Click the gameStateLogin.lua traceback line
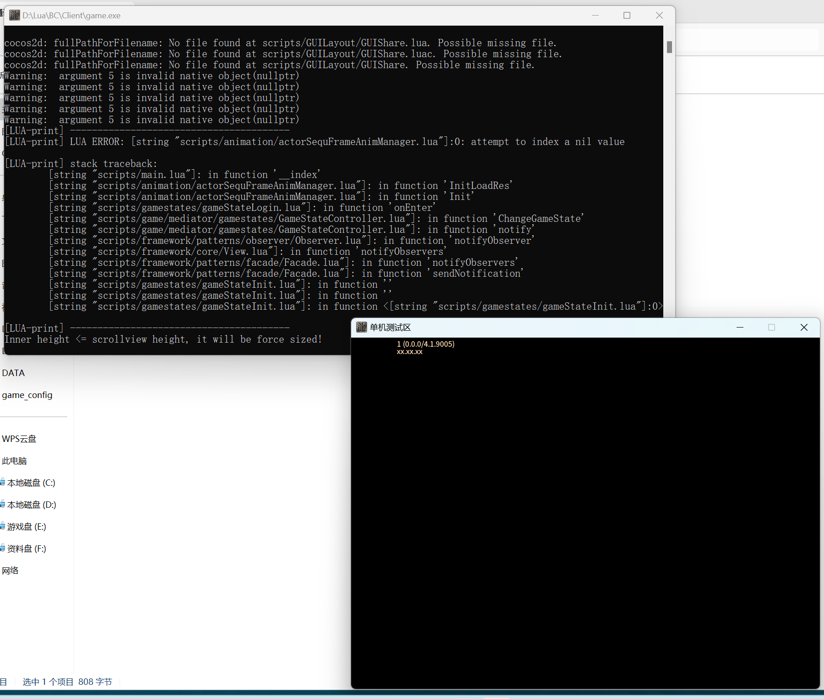 (242, 208)
